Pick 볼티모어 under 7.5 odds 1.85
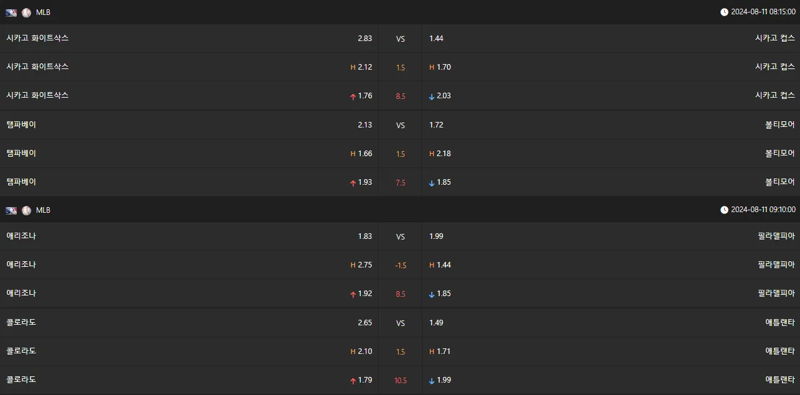The height and width of the screenshot is (395, 800). [x=444, y=182]
